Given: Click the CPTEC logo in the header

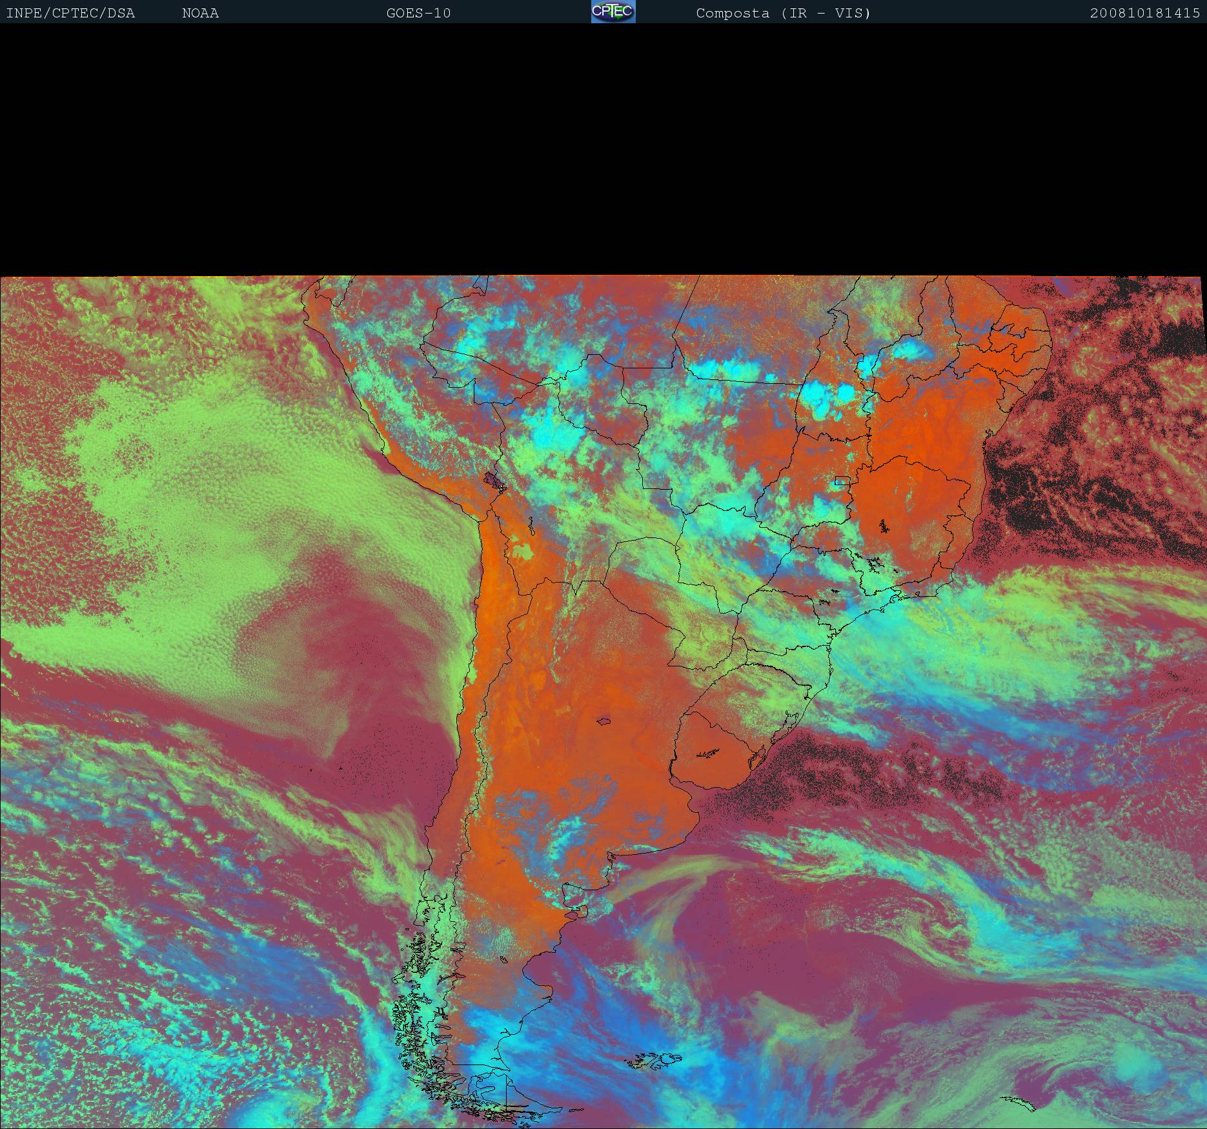Looking at the screenshot, I should (x=613, y=12).
